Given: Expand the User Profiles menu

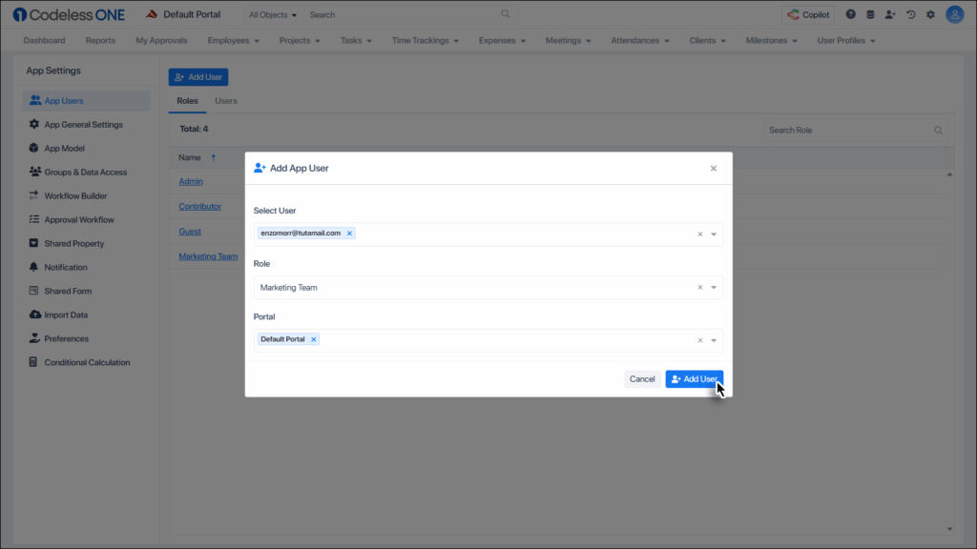Looking at the screenshot, I should (x=846, y=40).
